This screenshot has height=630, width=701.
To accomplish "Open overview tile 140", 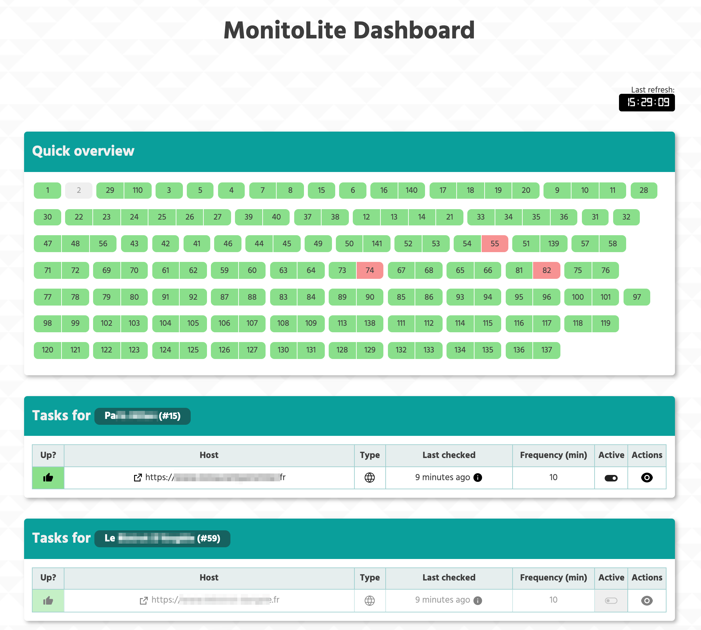I will pos(411,190).
